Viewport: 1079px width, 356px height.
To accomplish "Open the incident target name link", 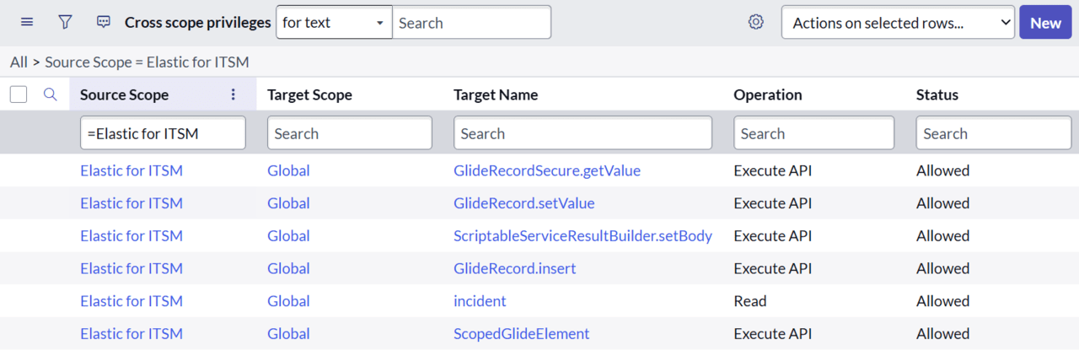I will click(480, 301).
